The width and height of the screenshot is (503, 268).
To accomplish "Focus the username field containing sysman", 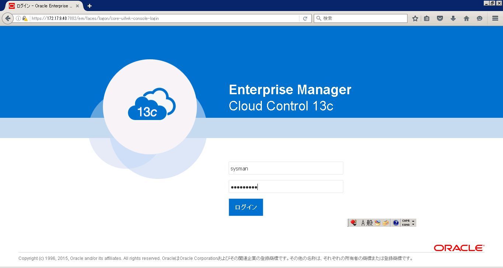I will pos(286,168).
